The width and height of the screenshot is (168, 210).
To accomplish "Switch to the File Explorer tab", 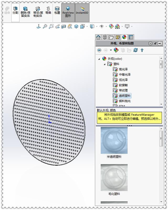I will [x=111, y=37].
